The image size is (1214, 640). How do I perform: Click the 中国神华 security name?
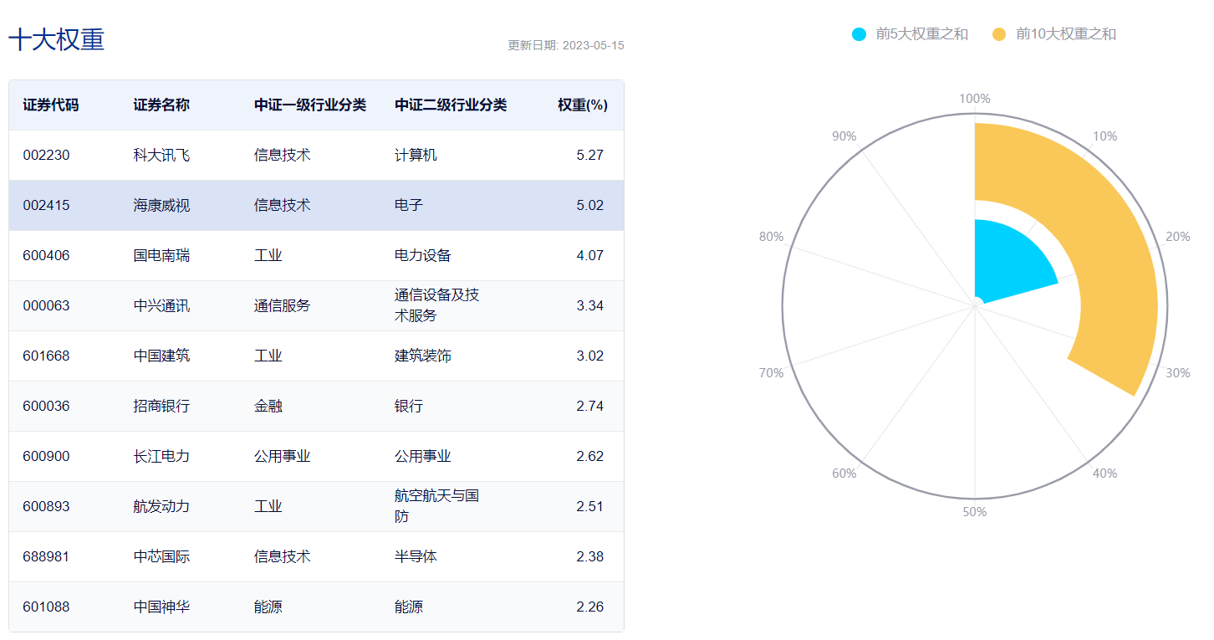point(161,607)
